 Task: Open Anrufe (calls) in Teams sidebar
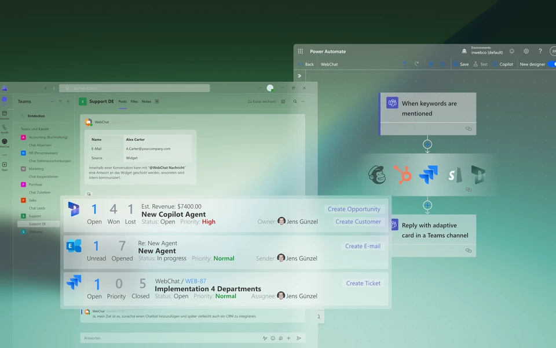click(4, 129)
